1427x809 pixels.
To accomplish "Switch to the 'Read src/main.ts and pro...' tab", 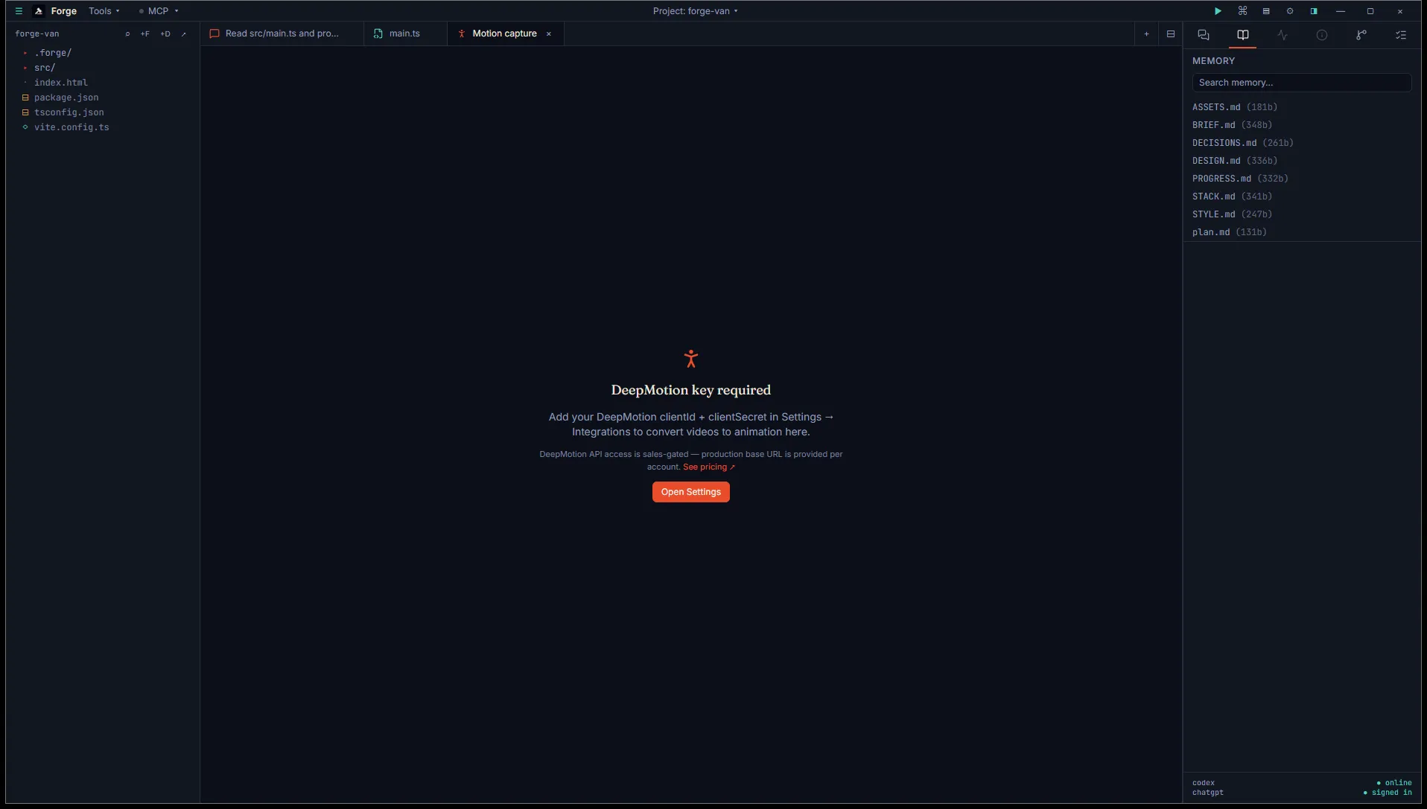I will [282, 33].
